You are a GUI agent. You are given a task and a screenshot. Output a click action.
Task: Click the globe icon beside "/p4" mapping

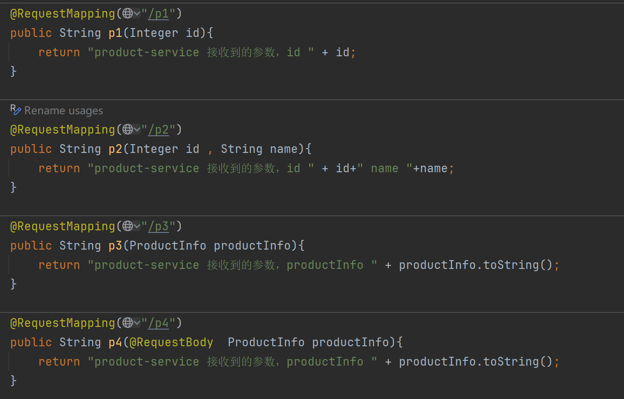point(128,323)
